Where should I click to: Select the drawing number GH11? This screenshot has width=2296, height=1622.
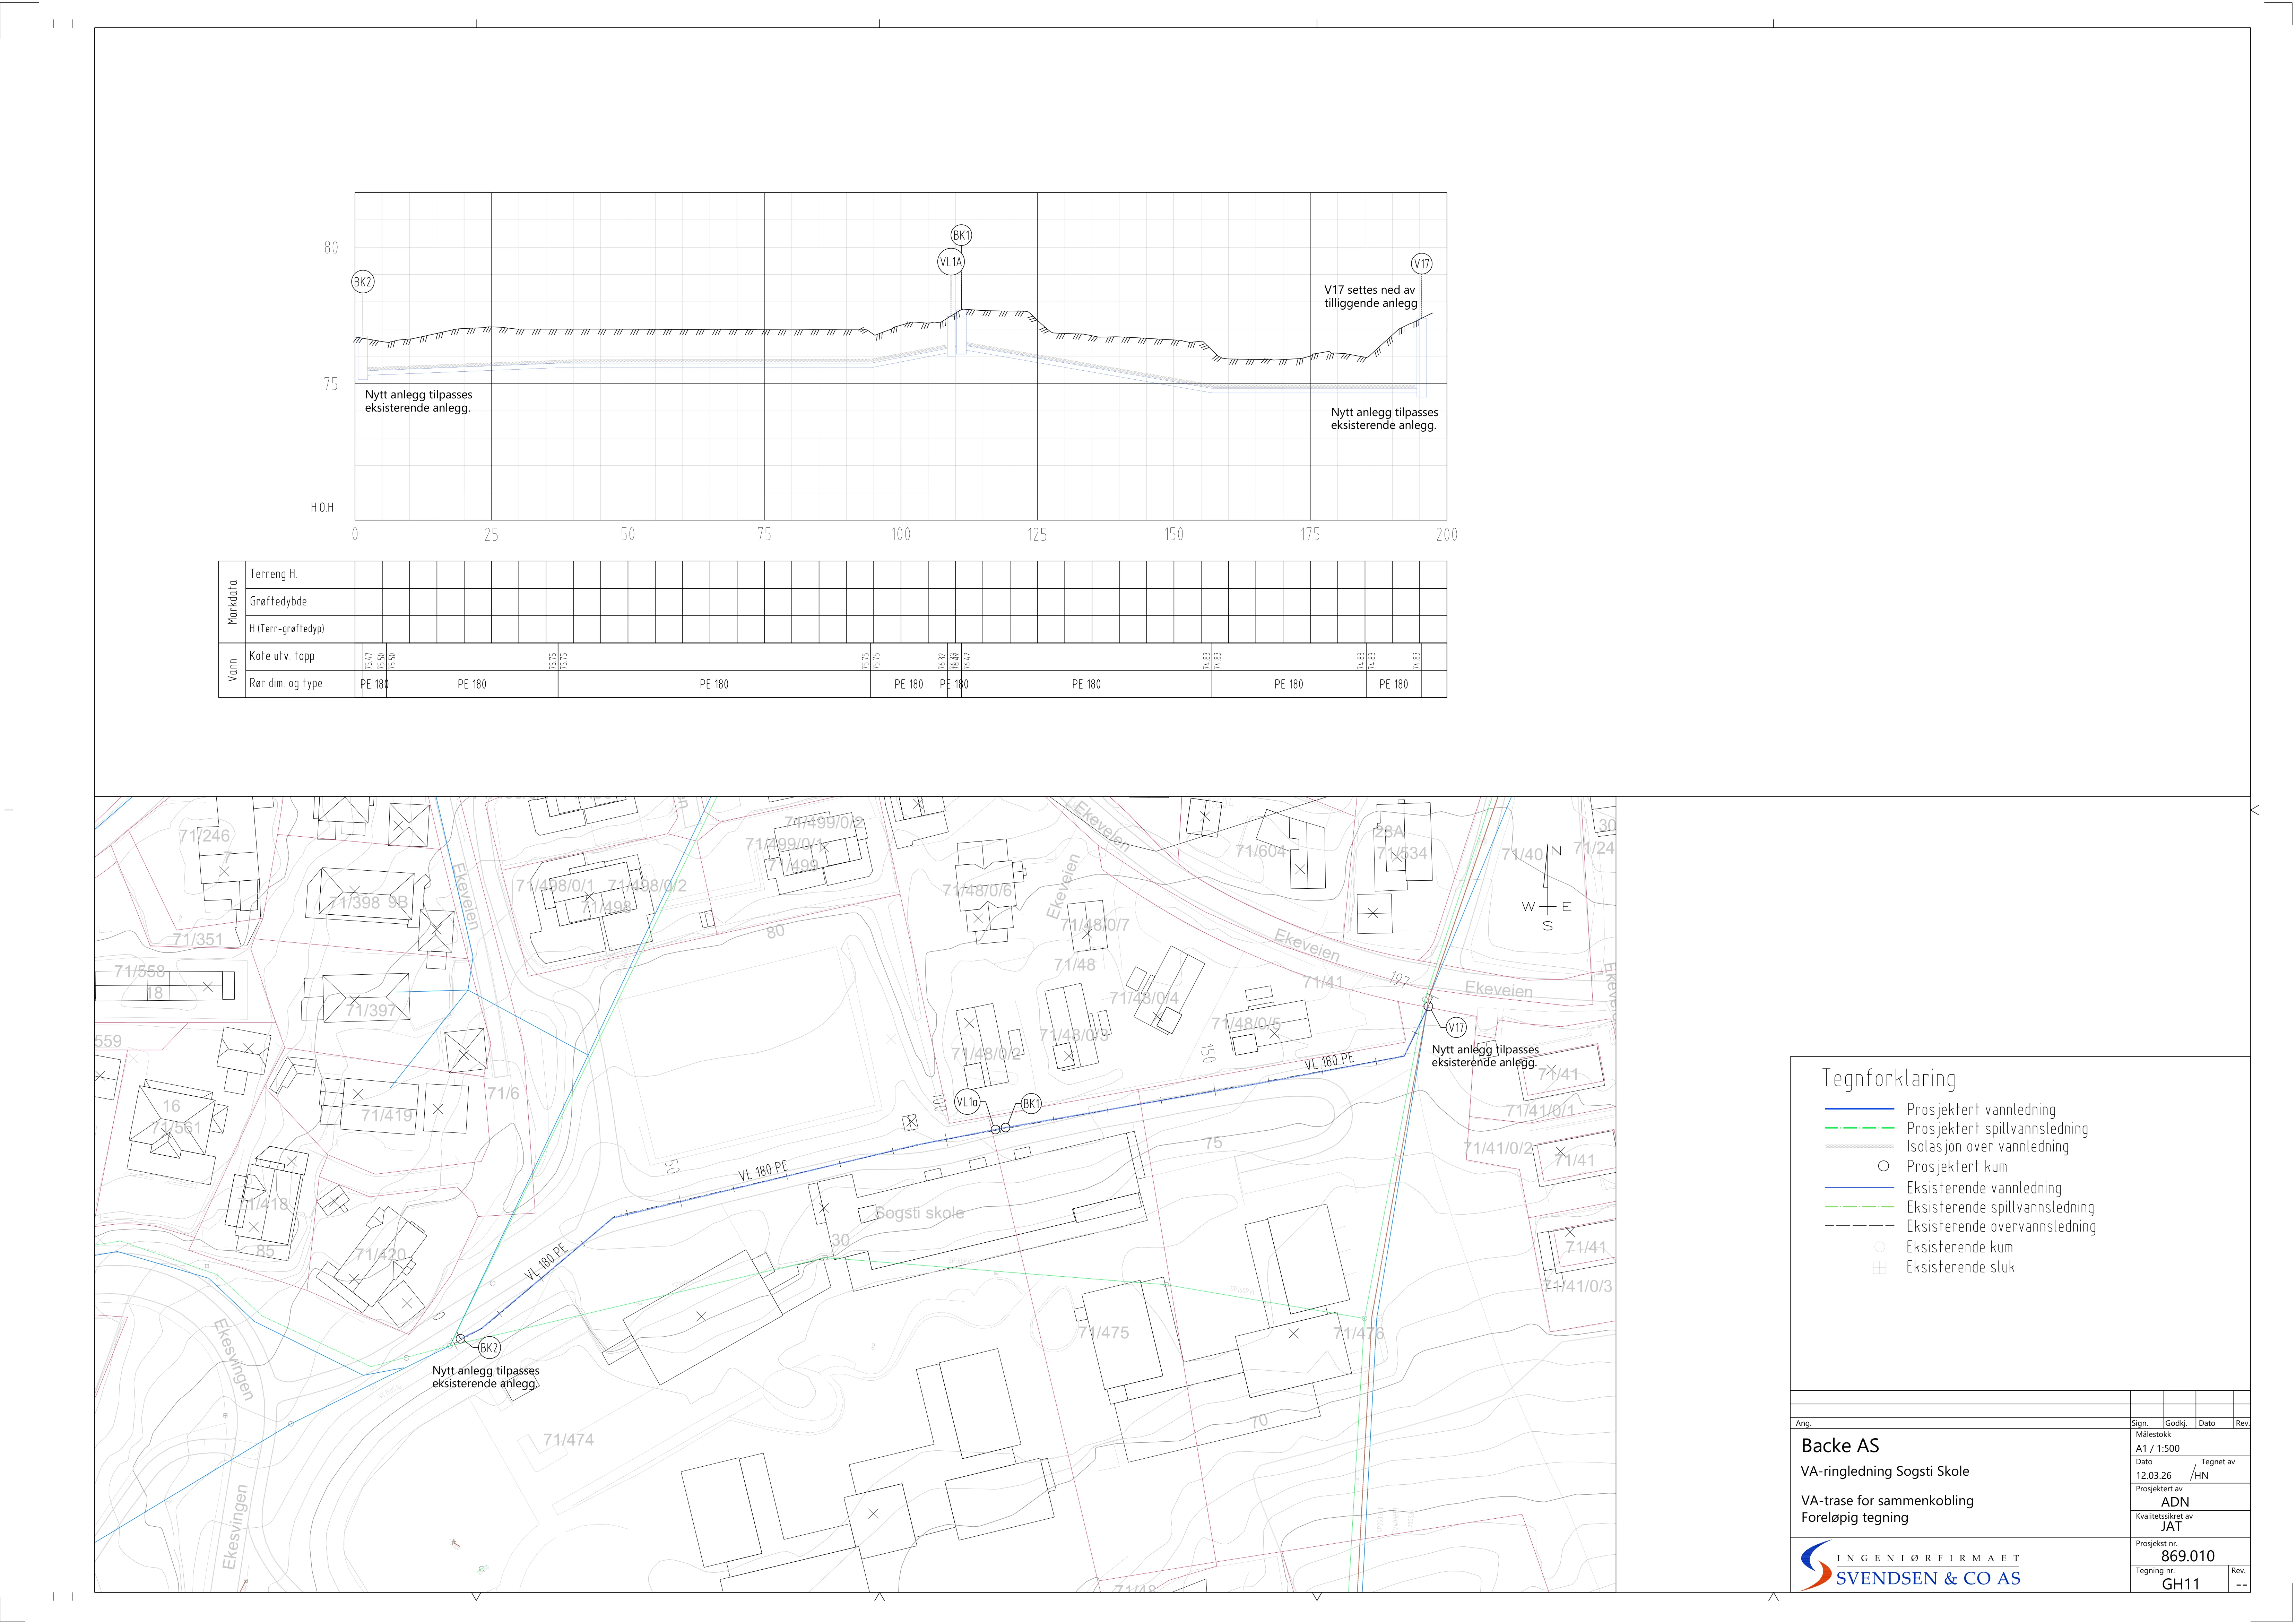coord(2181,1584)
